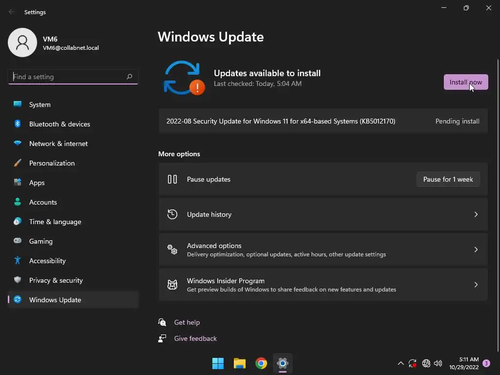The height and width of the screenshot is (375, 500).
Task: Open notification center badge showing 3
Action: click(486, 363)
